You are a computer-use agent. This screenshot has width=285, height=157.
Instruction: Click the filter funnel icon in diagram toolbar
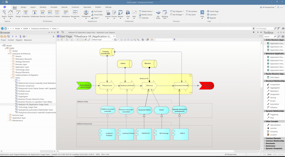tap(174, 40)
